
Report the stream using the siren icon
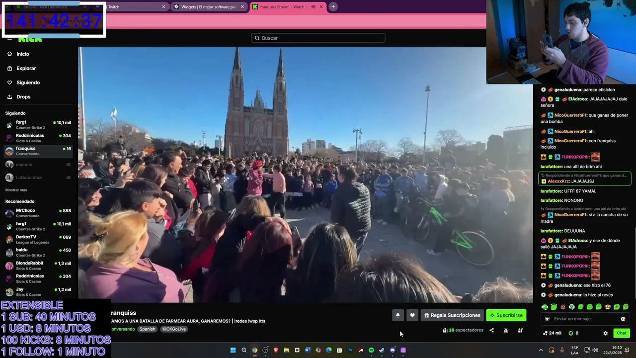click(506, 330)
